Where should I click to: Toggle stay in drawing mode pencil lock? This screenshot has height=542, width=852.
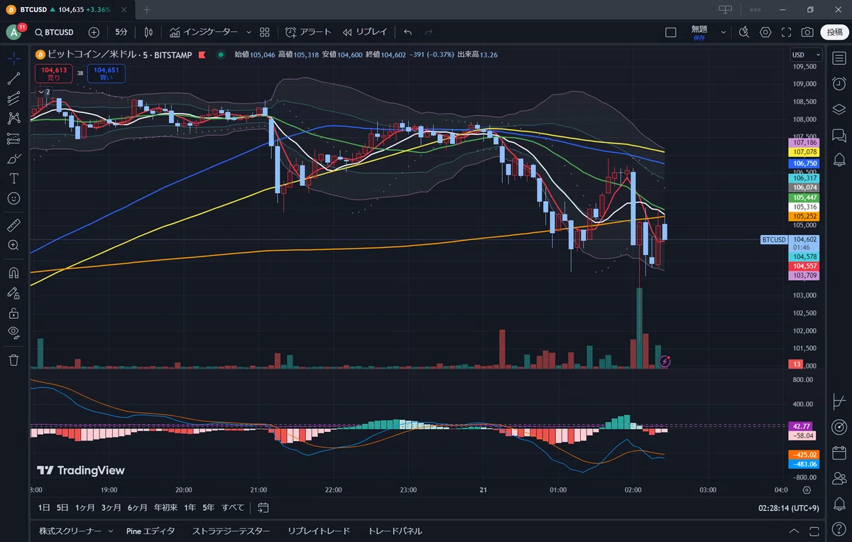click(x=13, y=293)
